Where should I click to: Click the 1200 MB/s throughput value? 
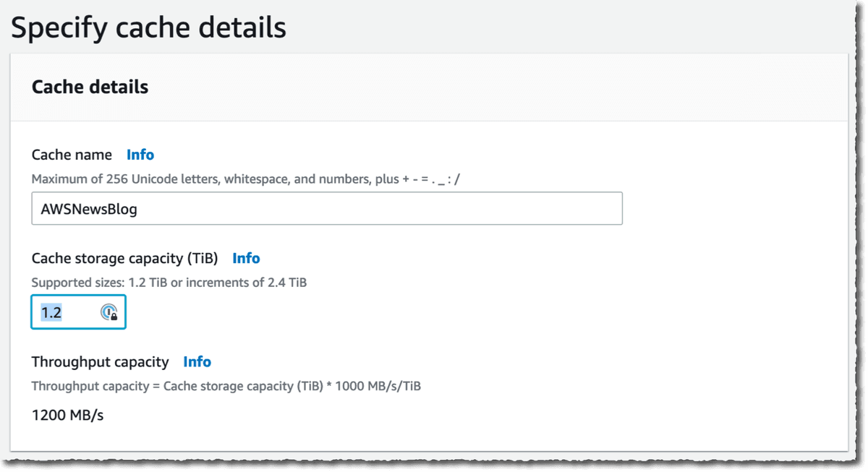click(68, 416)
